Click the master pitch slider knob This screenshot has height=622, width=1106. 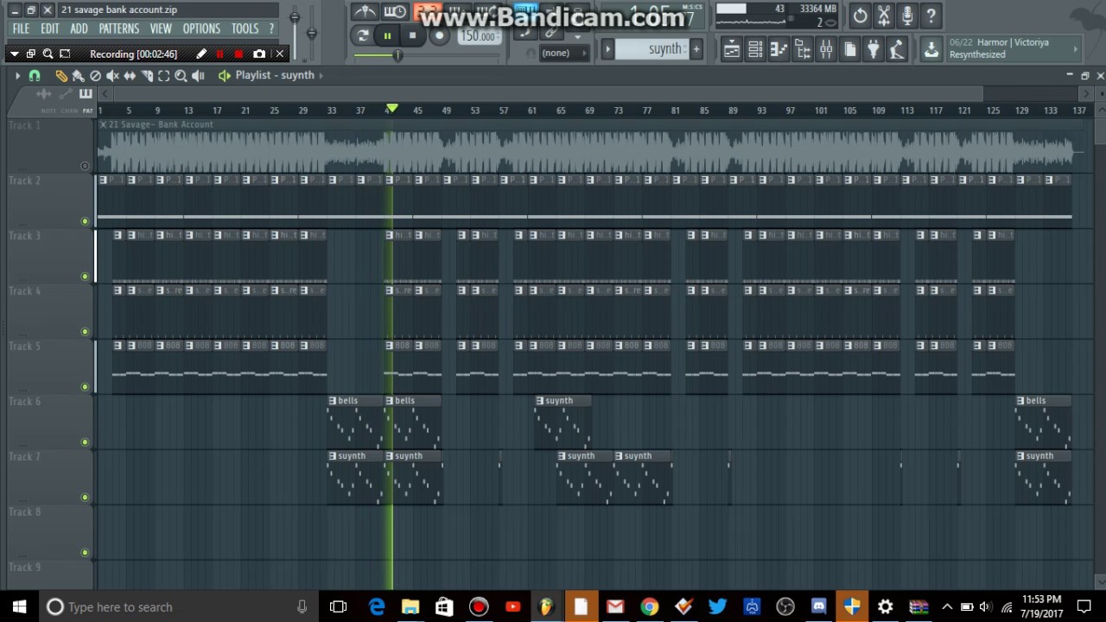[311, 33]
